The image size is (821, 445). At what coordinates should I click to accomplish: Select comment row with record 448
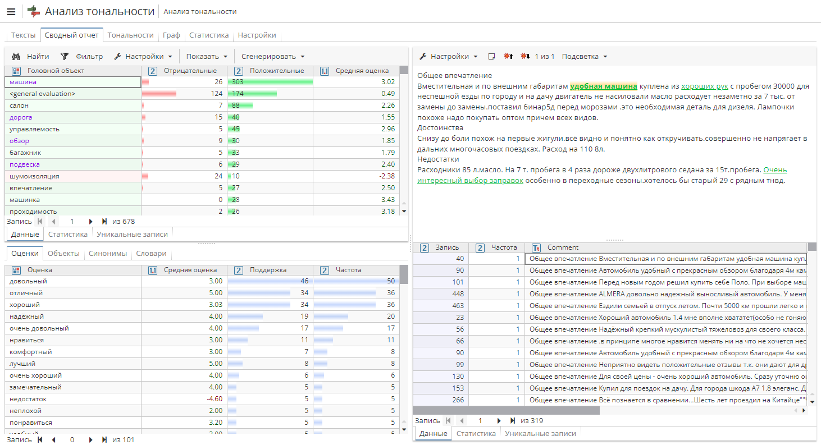[610, 294]
